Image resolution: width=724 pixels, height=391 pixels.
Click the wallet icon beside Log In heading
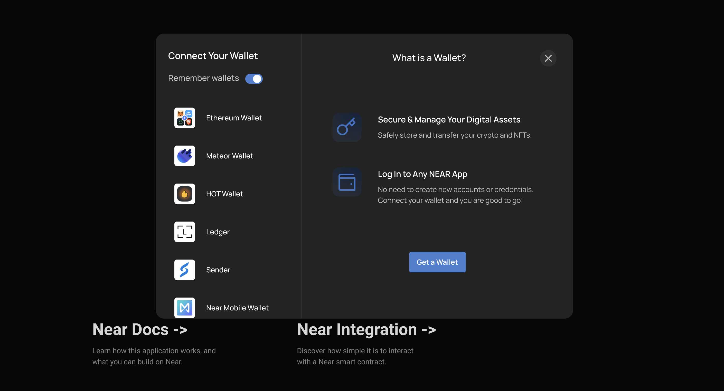pyautogui.click(x=346, y=182)
